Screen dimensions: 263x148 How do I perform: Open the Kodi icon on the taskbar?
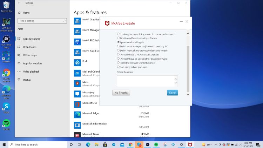click(x=173, y=144)
